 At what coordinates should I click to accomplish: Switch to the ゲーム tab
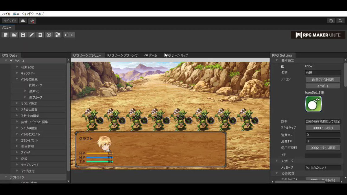(x=151, y=55)
